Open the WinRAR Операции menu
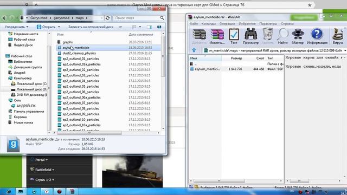The width and height of the screenshot is (347, 195). pyautogui.click(x=227, y=24)
